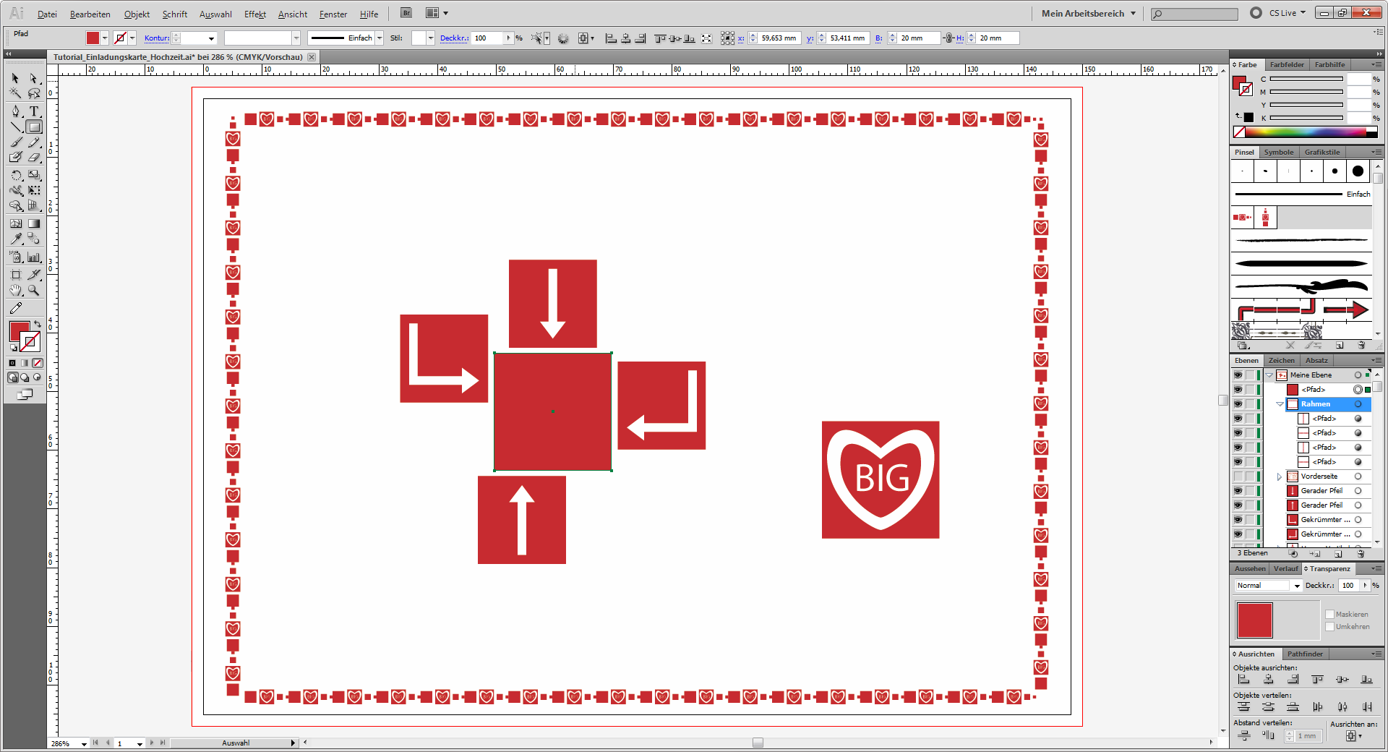Select the Type tool
Screen dimensions: 1388x752
tap(34, 111)
